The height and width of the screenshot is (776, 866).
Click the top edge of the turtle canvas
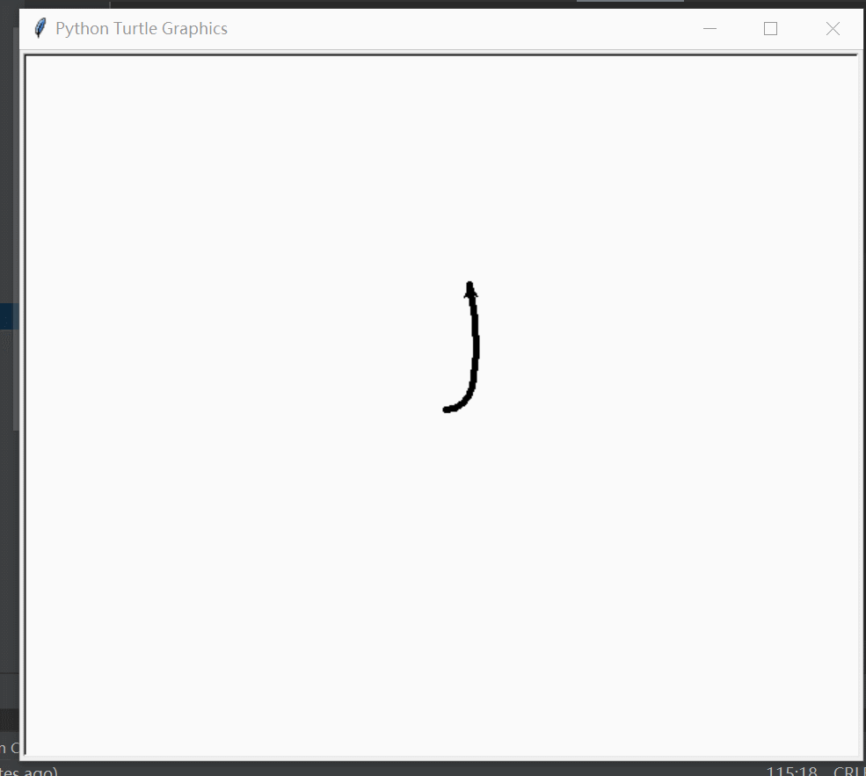[x=440, y=54]
